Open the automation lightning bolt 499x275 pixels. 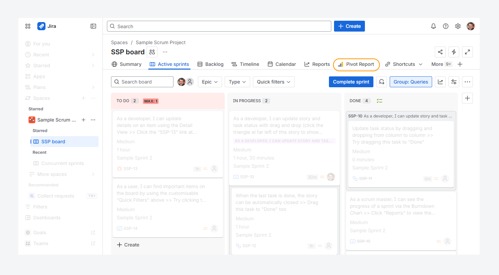454,52
